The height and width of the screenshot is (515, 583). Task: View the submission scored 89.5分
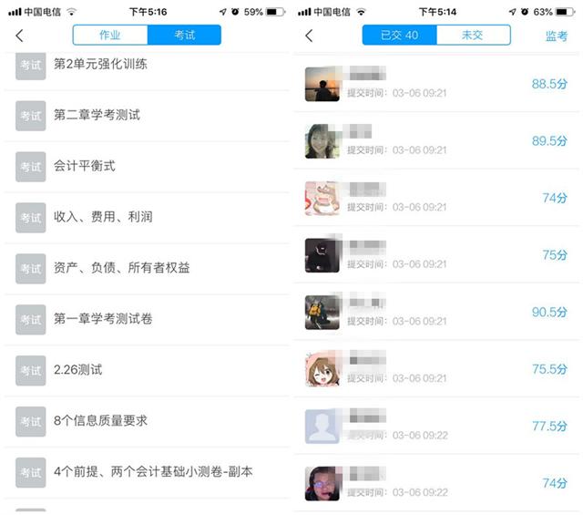(436, 140)
